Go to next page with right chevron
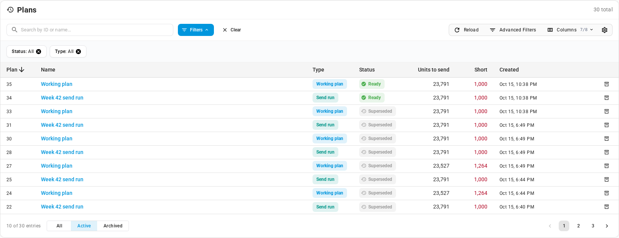 607,226
